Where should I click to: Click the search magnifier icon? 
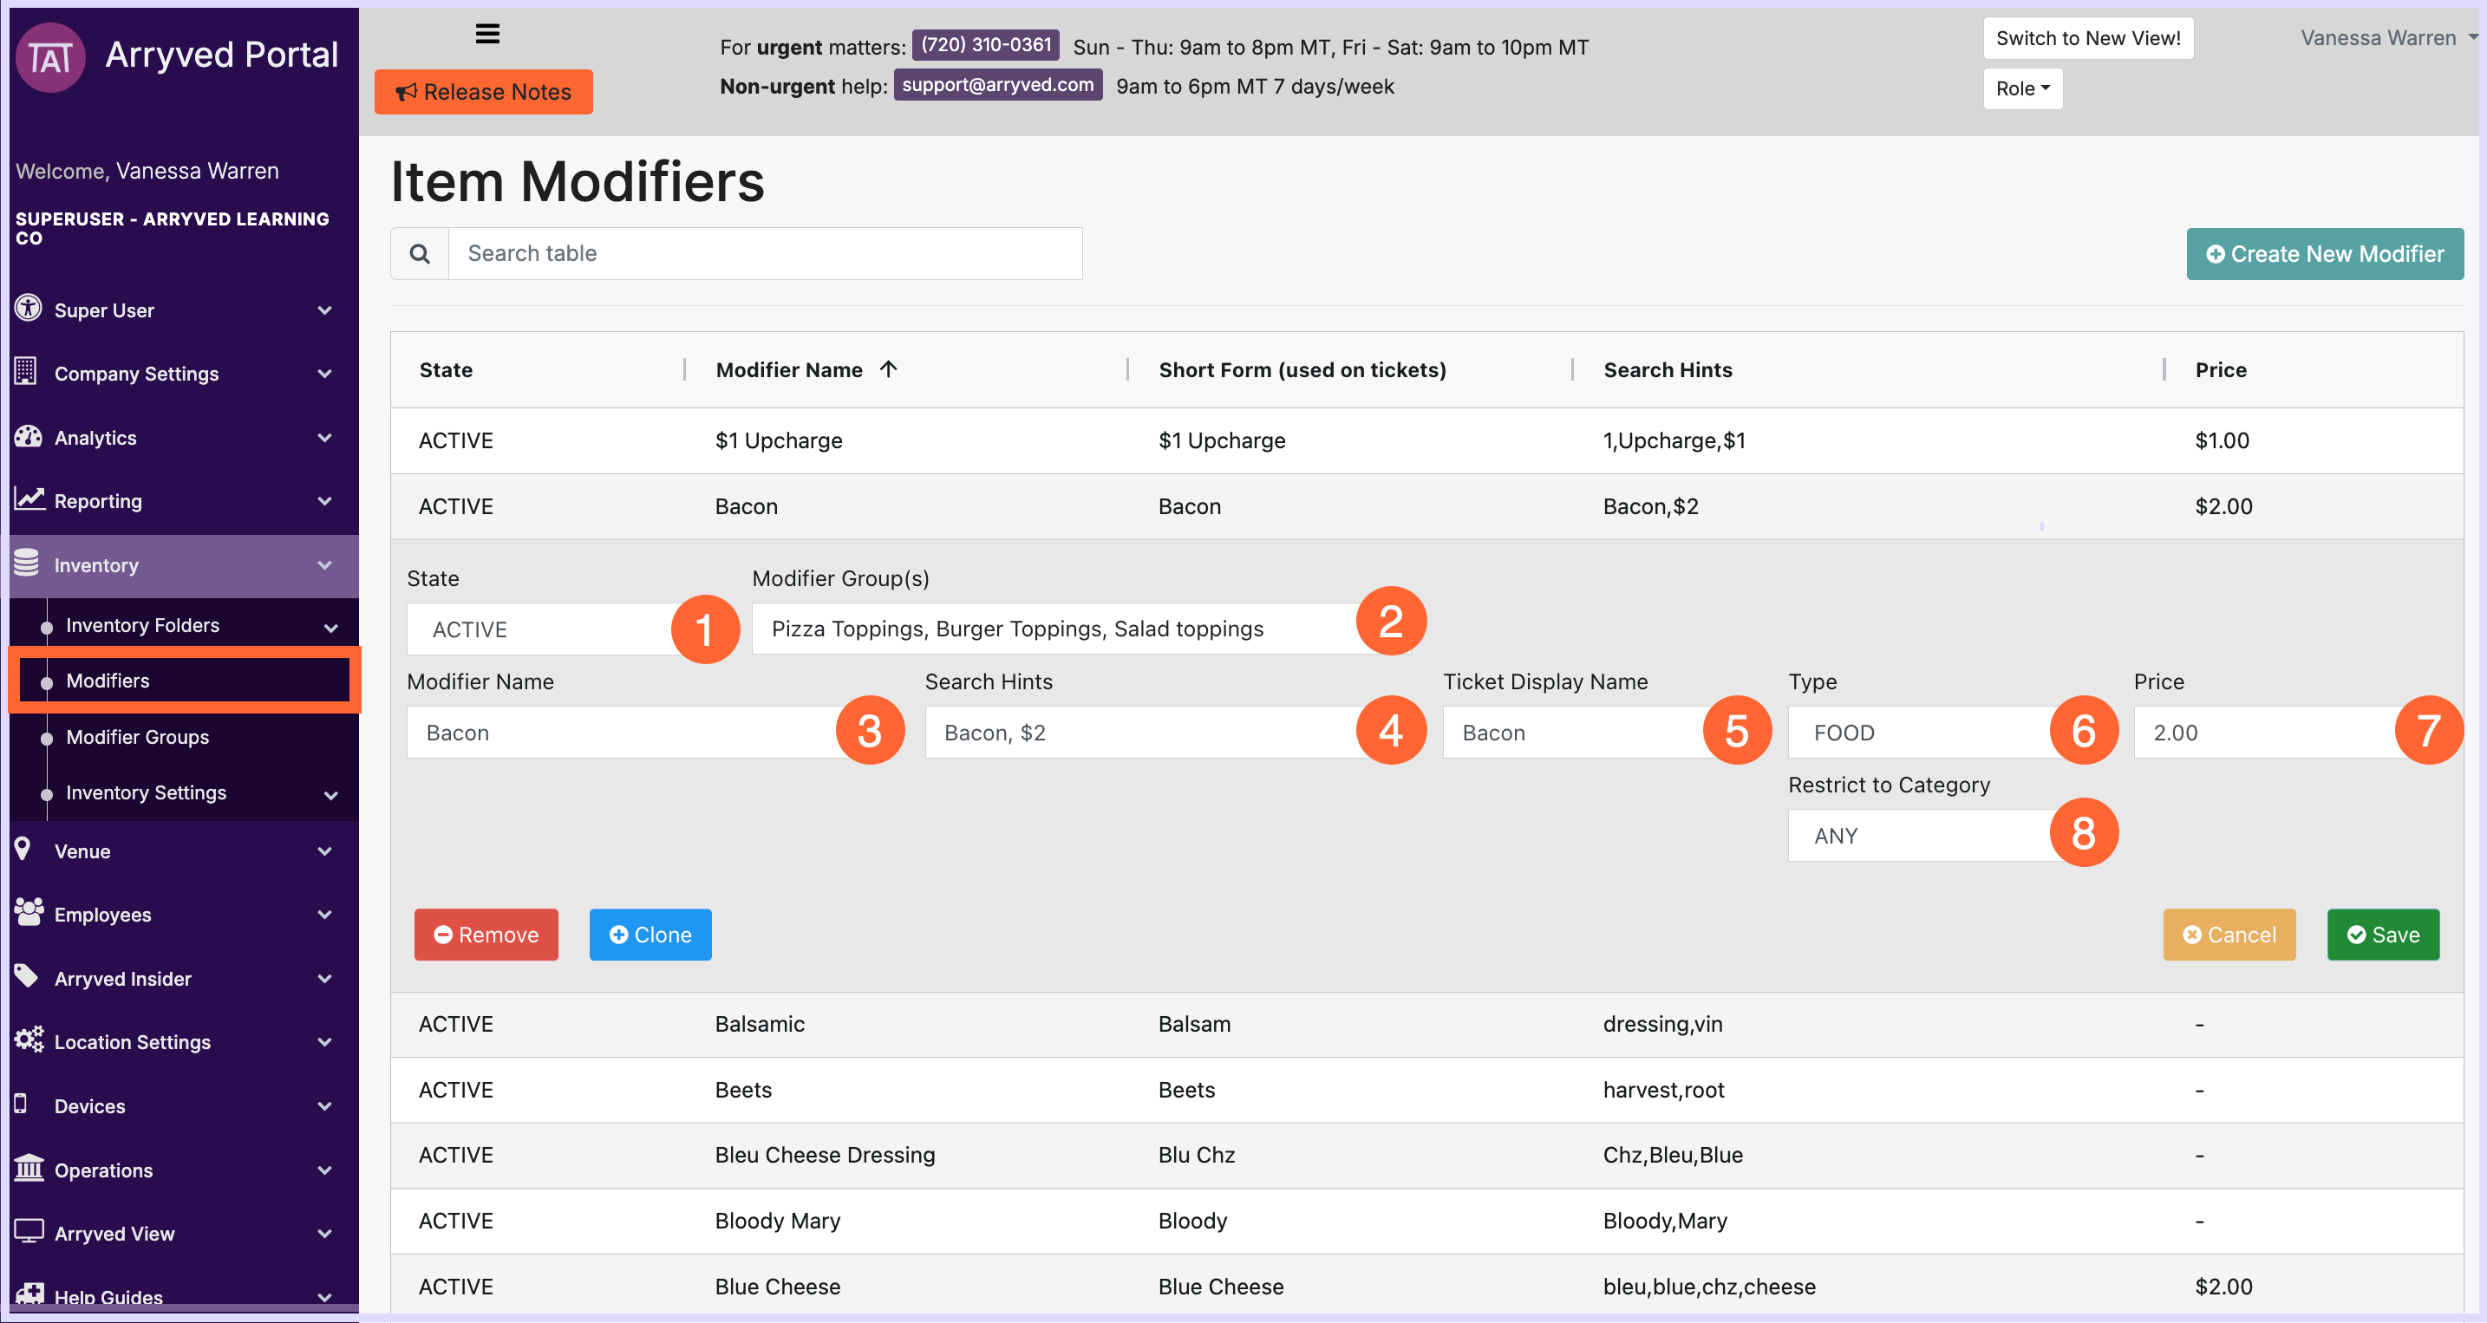click(419, 254)
